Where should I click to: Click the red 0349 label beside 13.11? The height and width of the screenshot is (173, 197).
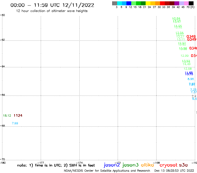[x=192, y=39]
